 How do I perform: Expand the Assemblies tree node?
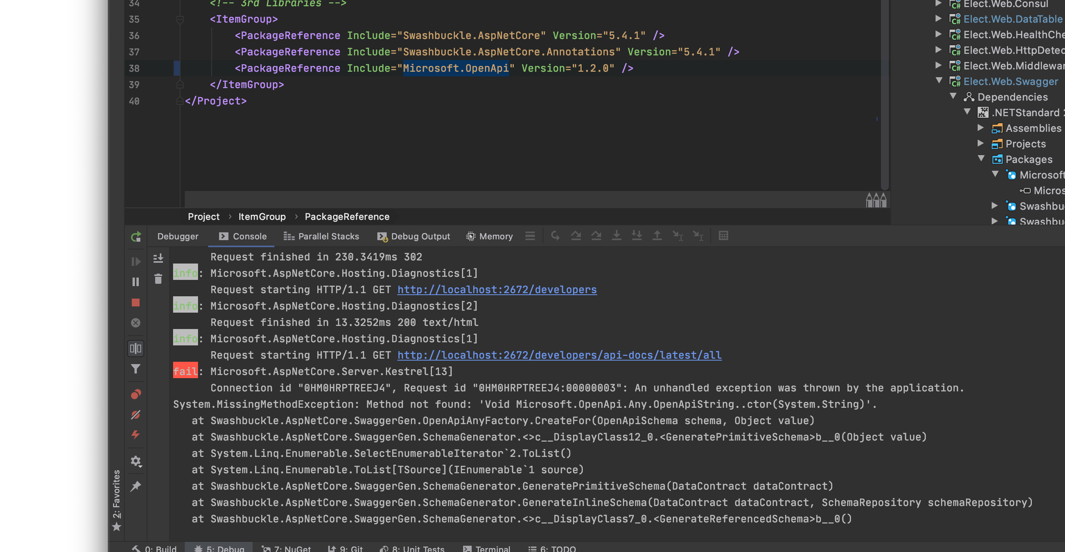tap(980, 128)
